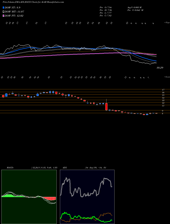The image size is (170, 224).
Task: Click the 10.29 price label on EMA chart
Action: pos(160,68)
